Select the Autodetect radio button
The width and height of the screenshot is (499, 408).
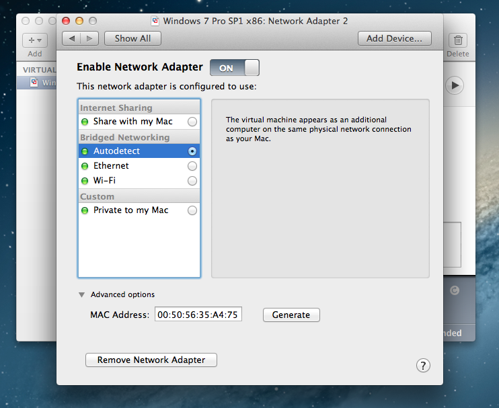pos(192,151)
